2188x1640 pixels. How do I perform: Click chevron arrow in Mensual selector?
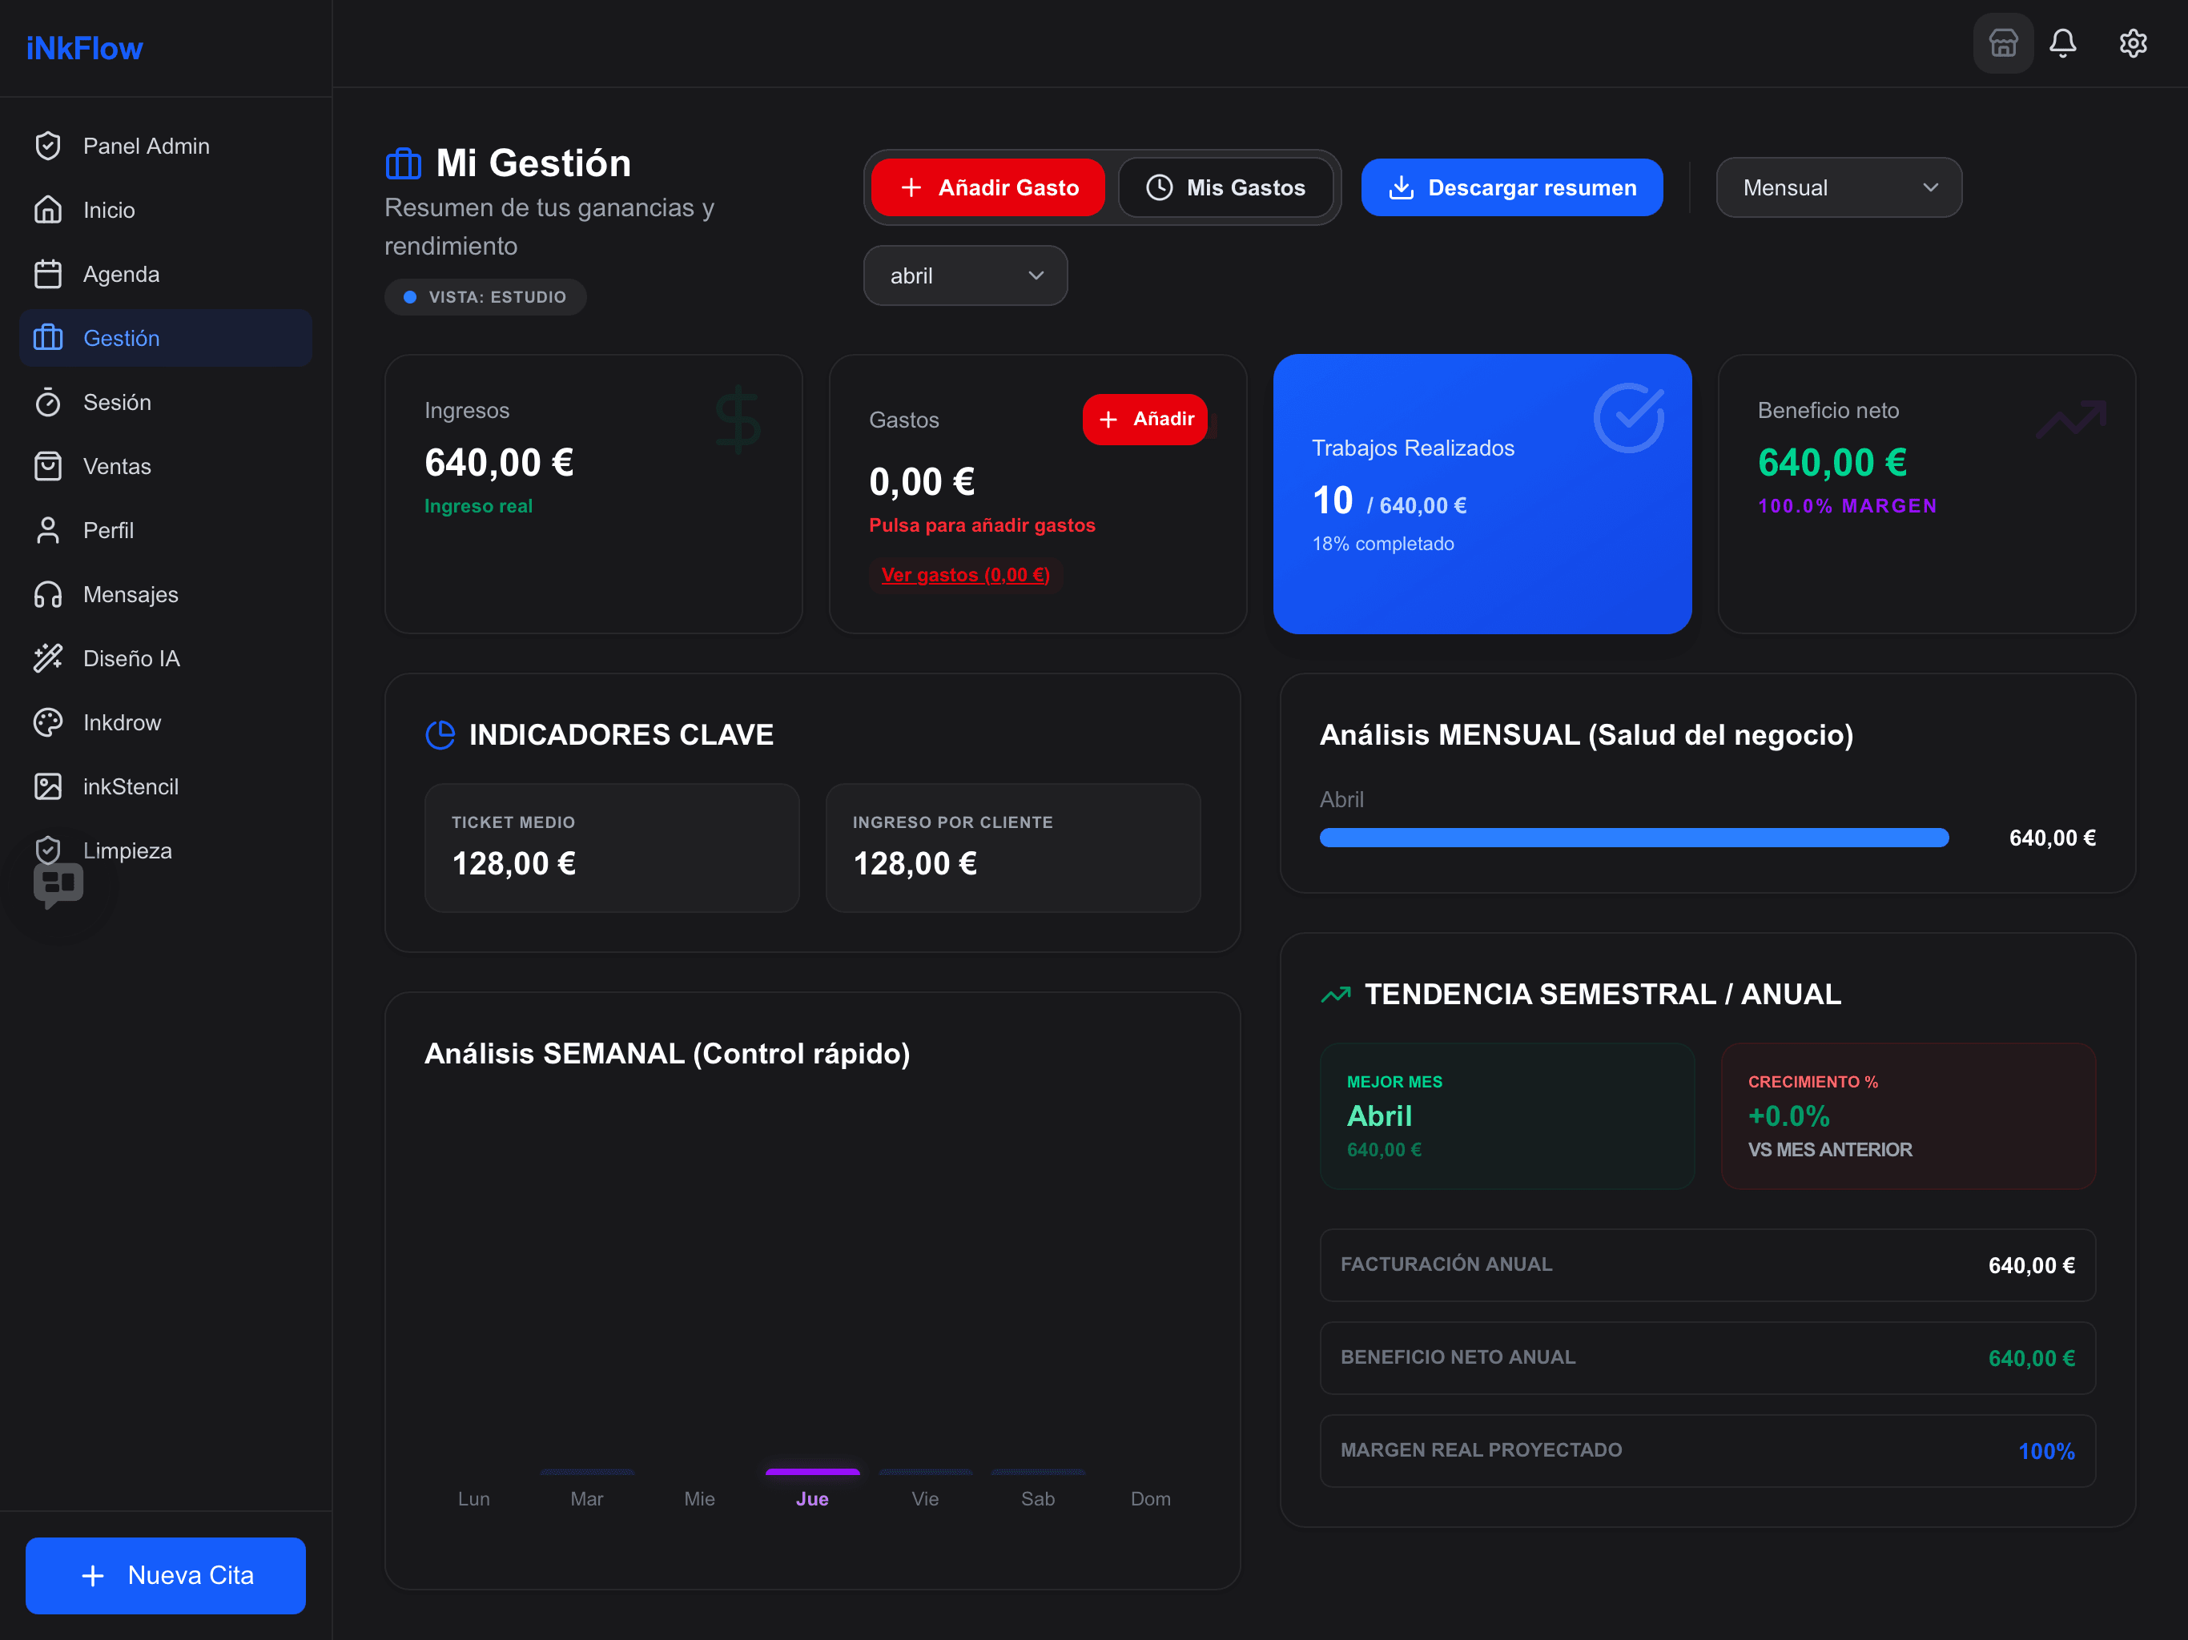coord(1930,188)
